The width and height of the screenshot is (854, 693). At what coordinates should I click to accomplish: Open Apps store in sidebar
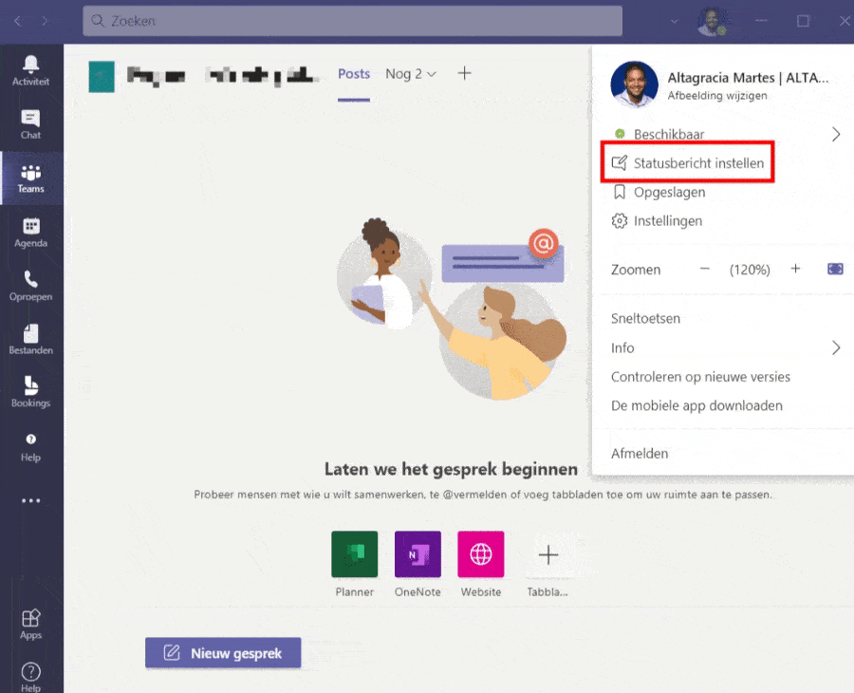pos(30,624)
